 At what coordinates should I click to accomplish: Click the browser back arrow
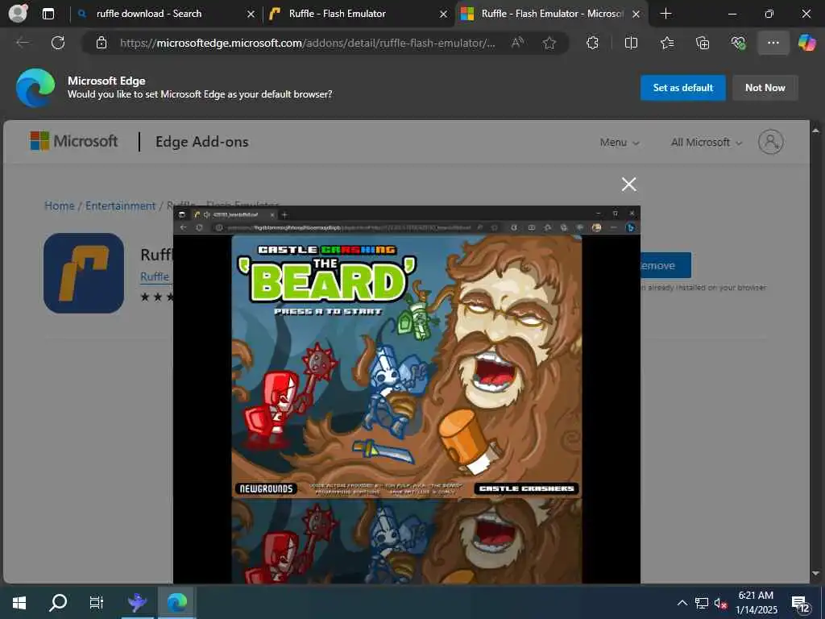pyautogui.click(x=22, y=43)
